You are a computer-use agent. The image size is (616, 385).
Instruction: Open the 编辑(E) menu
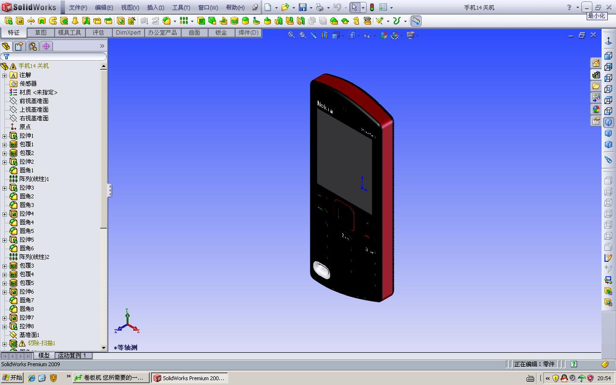tap(104, 8)
